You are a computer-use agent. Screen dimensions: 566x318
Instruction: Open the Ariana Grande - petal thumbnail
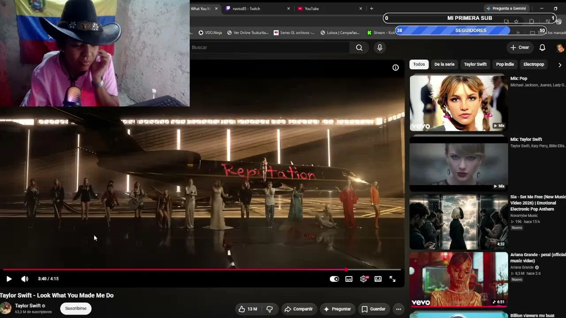click(x=459, y=280)
